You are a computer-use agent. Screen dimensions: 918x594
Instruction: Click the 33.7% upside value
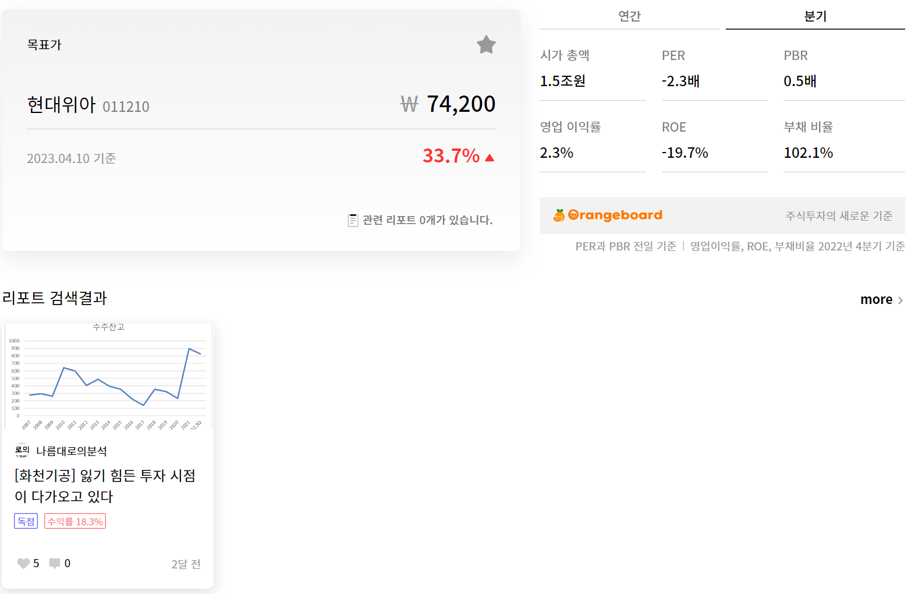point(451,156)
